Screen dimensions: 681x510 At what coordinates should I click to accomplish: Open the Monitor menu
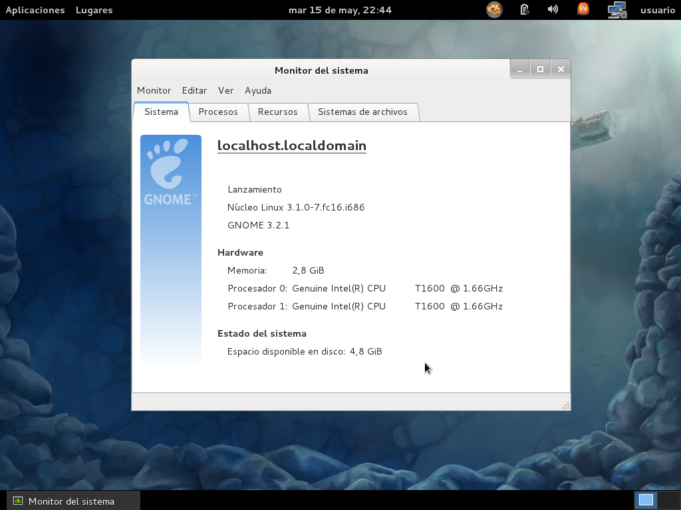[x=154, y=90]
